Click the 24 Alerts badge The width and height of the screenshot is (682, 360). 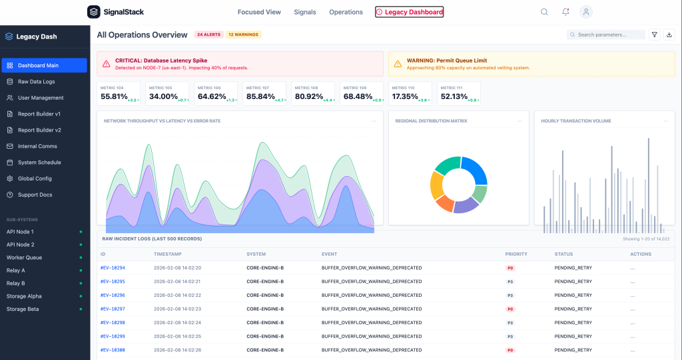pyautogui.click(x=208, y=35)
